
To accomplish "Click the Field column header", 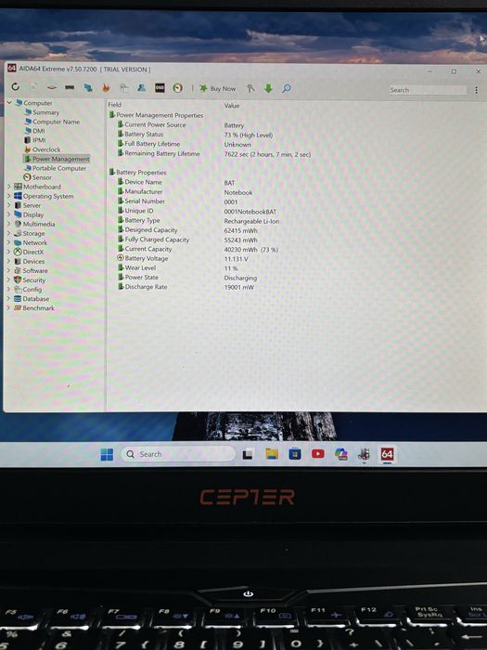I will click(x=115, y=105).
